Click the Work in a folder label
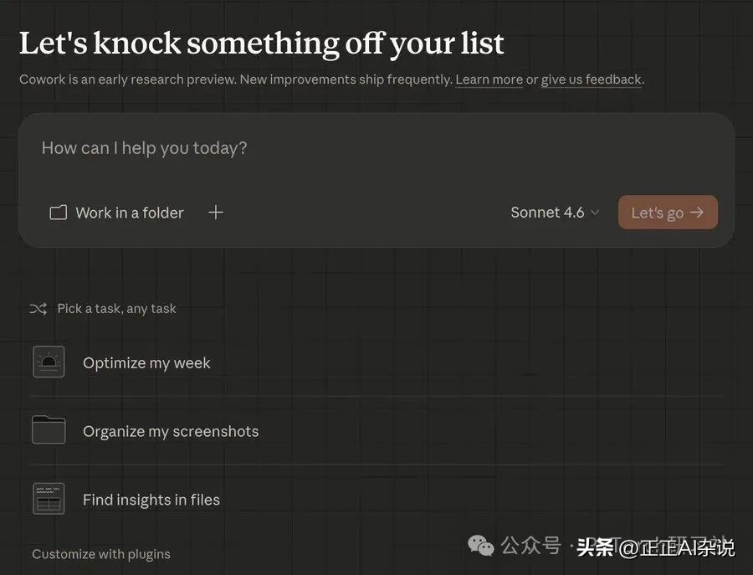Image resolution: width=753 pixels, height=575 pixels. pyautogui.click(x=130, y=213)
